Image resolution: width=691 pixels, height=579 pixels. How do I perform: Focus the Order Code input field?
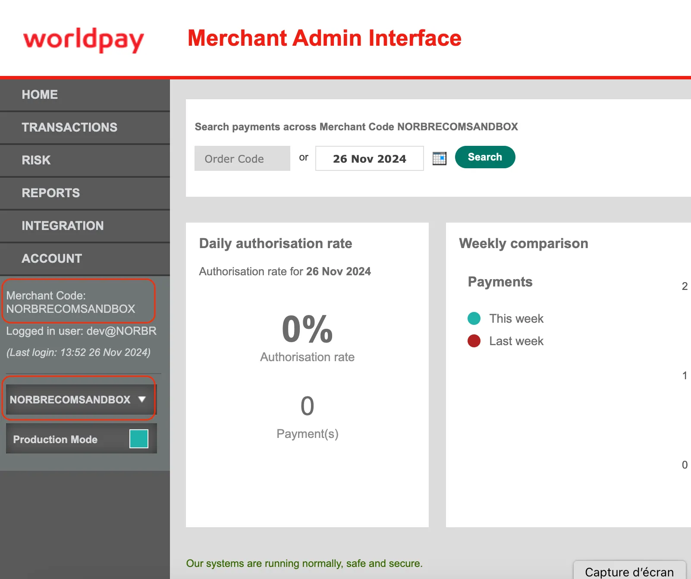242,158
